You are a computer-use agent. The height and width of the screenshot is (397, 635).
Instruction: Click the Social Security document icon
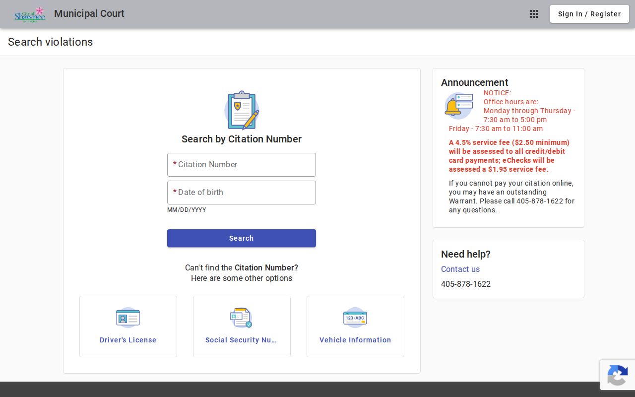(242, 318)
